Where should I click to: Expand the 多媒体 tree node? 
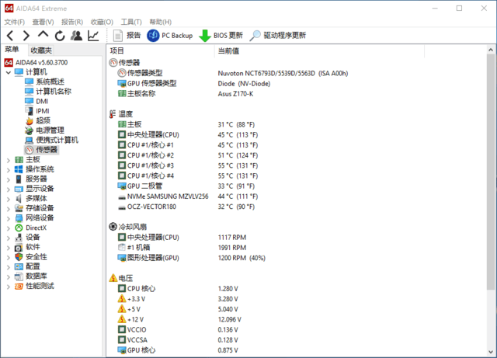tap(9, 199)
